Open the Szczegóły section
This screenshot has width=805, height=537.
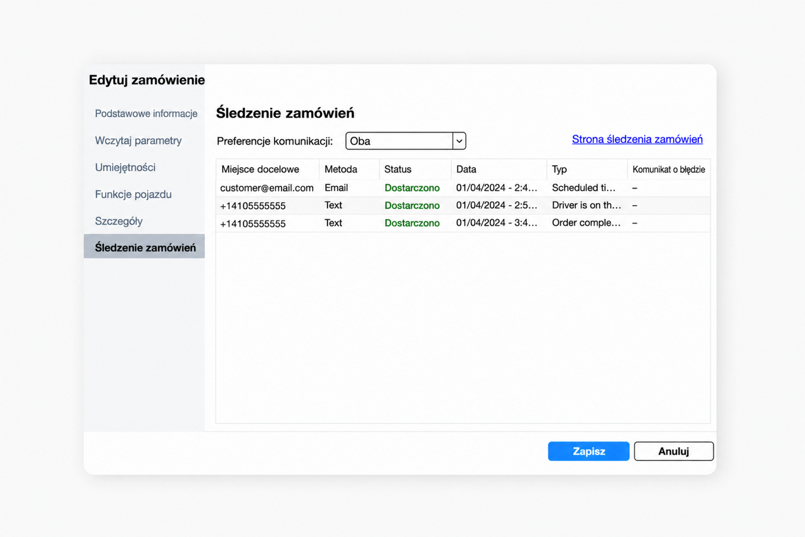pyautogui.click(x=119, y=221)
